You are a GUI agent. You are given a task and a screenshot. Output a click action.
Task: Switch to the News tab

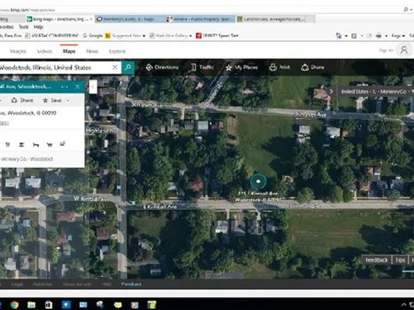point(92,51)
